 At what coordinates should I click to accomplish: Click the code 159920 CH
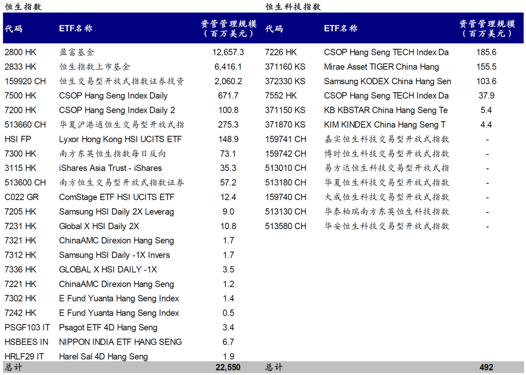[x=25, y=81]
